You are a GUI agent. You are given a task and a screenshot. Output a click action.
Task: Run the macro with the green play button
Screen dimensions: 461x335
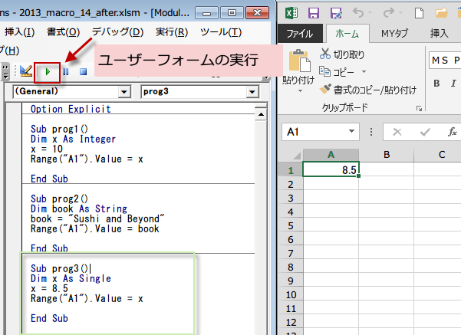pyautogui.click(x=48, y=71)
